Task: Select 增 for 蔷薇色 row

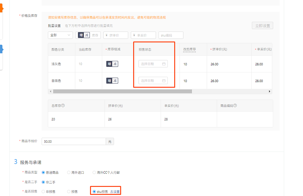Action: click(109, 81)
